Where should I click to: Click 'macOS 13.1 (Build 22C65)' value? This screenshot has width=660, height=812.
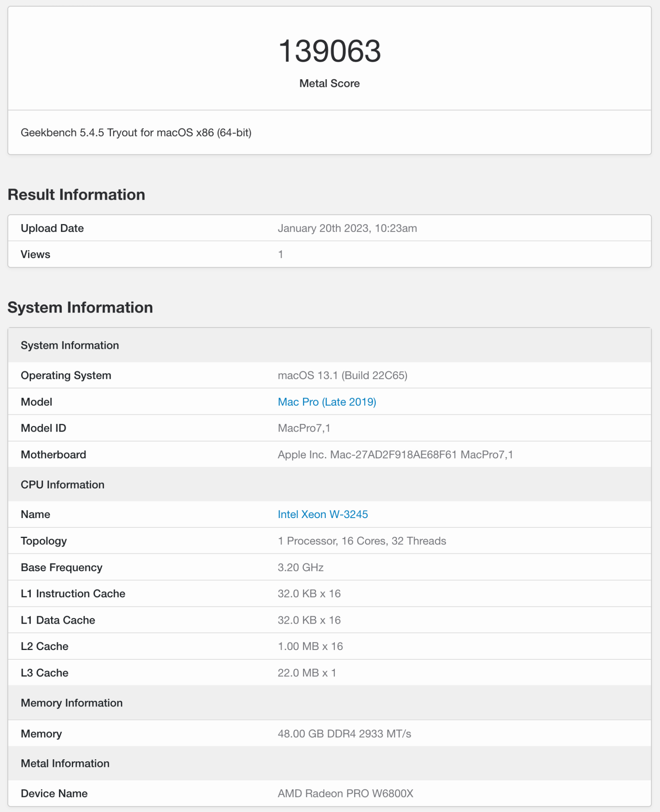(343, 376)
